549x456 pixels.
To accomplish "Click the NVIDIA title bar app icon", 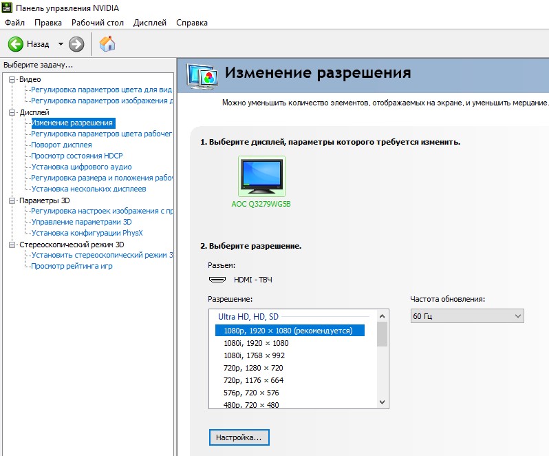I will tap(7, 8).
